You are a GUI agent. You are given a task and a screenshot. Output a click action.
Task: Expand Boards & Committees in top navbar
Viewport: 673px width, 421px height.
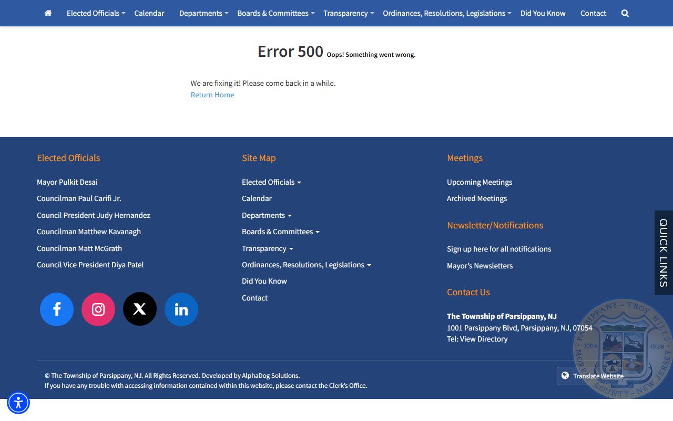point(276,13)
